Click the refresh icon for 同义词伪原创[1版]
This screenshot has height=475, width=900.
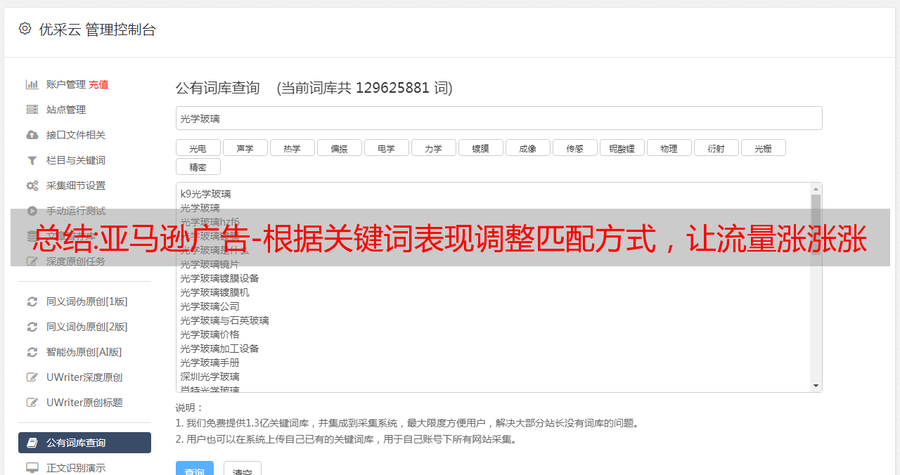(32, 301)
